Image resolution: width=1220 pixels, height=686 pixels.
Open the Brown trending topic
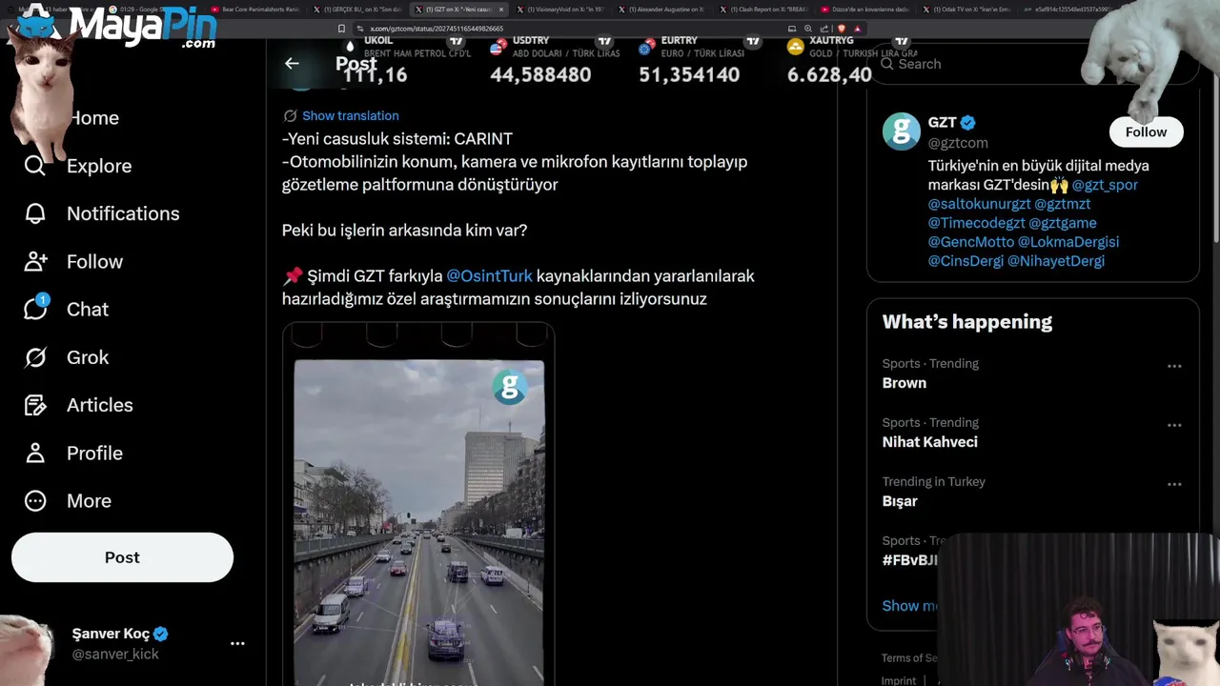point(904,383)
